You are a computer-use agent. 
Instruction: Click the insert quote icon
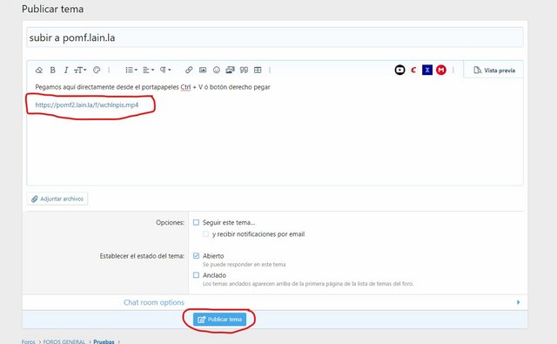coord(244,70)
